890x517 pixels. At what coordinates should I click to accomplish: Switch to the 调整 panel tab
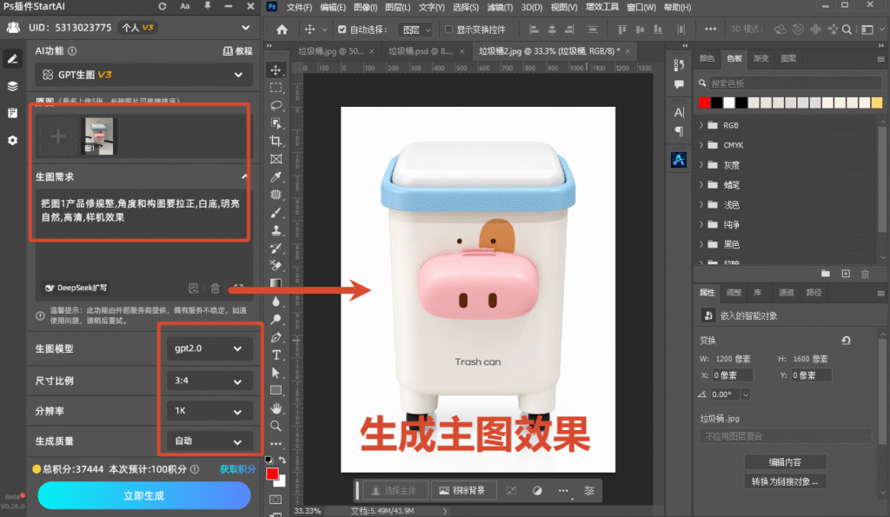[734, 293]
